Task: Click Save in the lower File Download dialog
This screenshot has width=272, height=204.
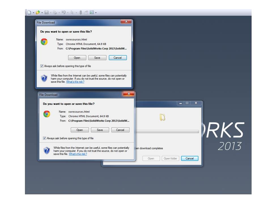Action: coord(100,130)
